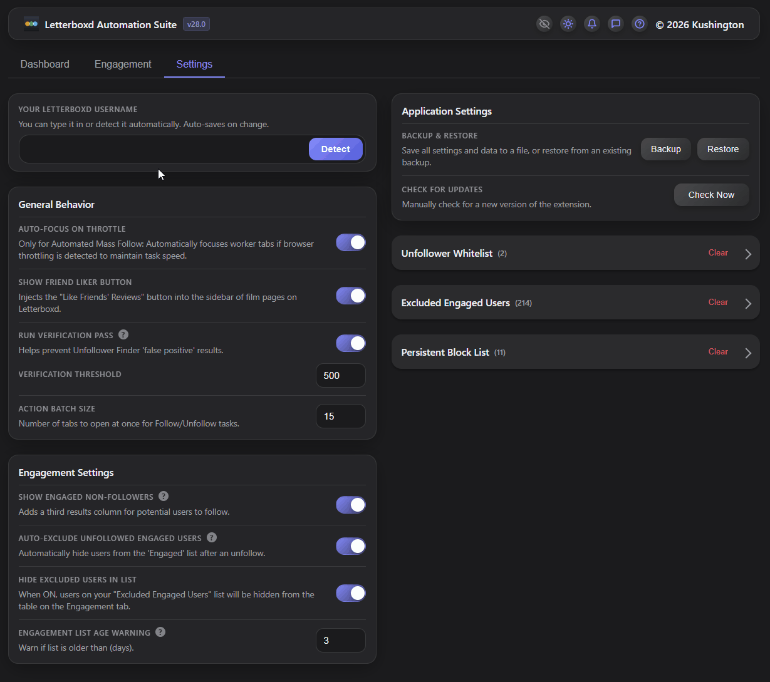
Task: Disable Auto-Exclude Unfollowed Engaged Users toggle
Action: click(351, 546)
